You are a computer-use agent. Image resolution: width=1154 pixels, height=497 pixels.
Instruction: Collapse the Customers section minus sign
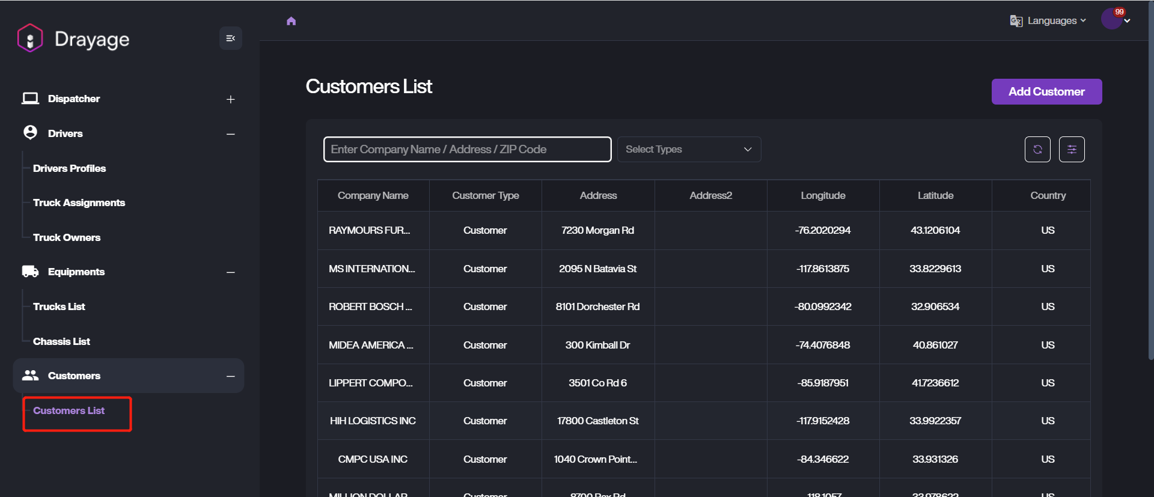231,376
